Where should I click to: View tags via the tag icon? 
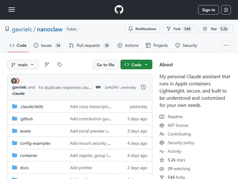point(59,64)
